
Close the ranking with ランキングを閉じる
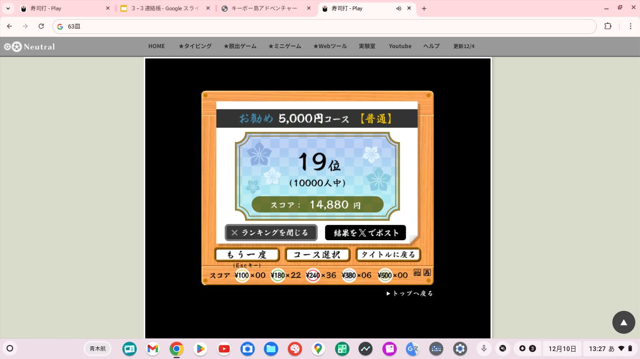point(271,232)
